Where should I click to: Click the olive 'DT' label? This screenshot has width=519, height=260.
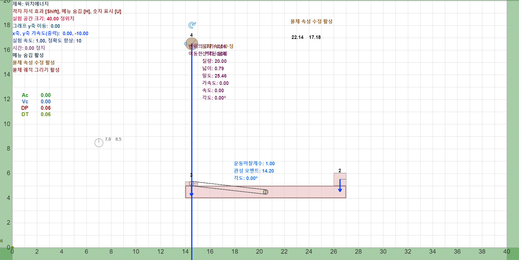point(25,114)
